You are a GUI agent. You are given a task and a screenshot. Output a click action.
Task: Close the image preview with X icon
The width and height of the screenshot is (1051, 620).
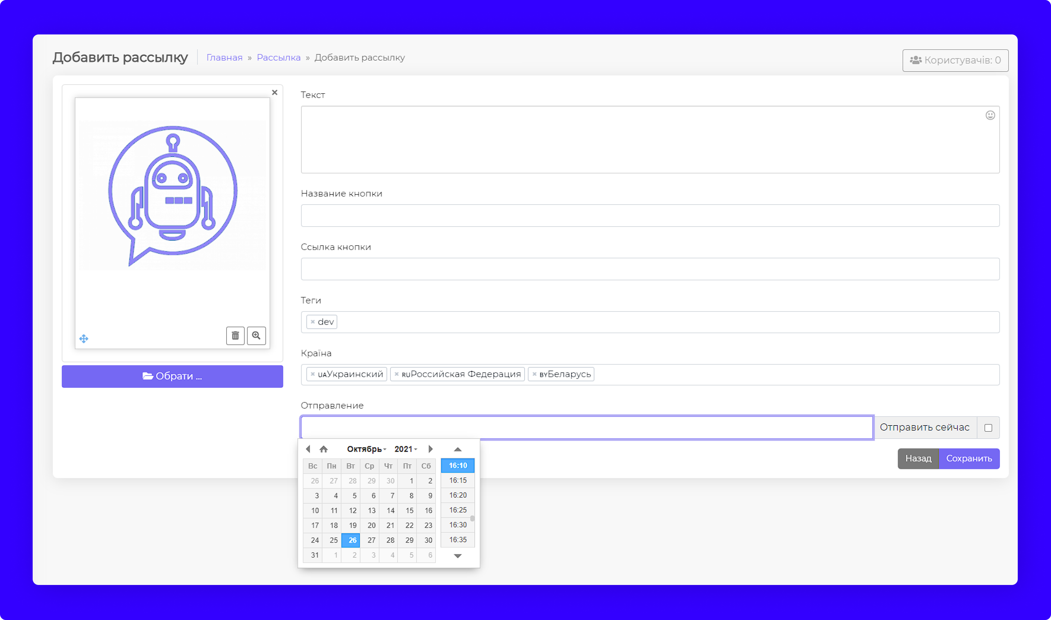pyautogui.click(x=274, y=92)
